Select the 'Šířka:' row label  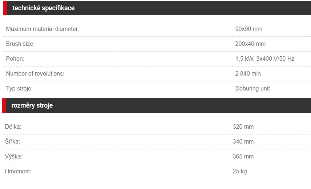pyautogui.click(x=12, y=141)
